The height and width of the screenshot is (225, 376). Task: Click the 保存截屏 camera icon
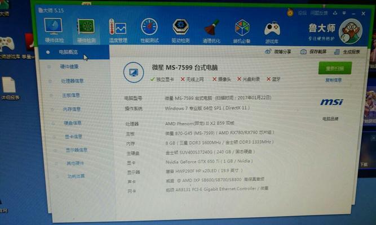point(303,52)
